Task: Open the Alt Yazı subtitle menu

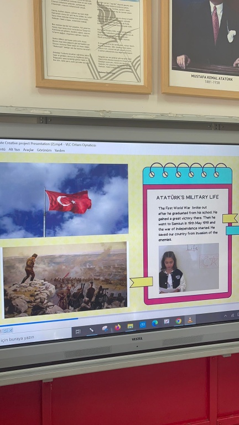Action: [x=14, y=149]
